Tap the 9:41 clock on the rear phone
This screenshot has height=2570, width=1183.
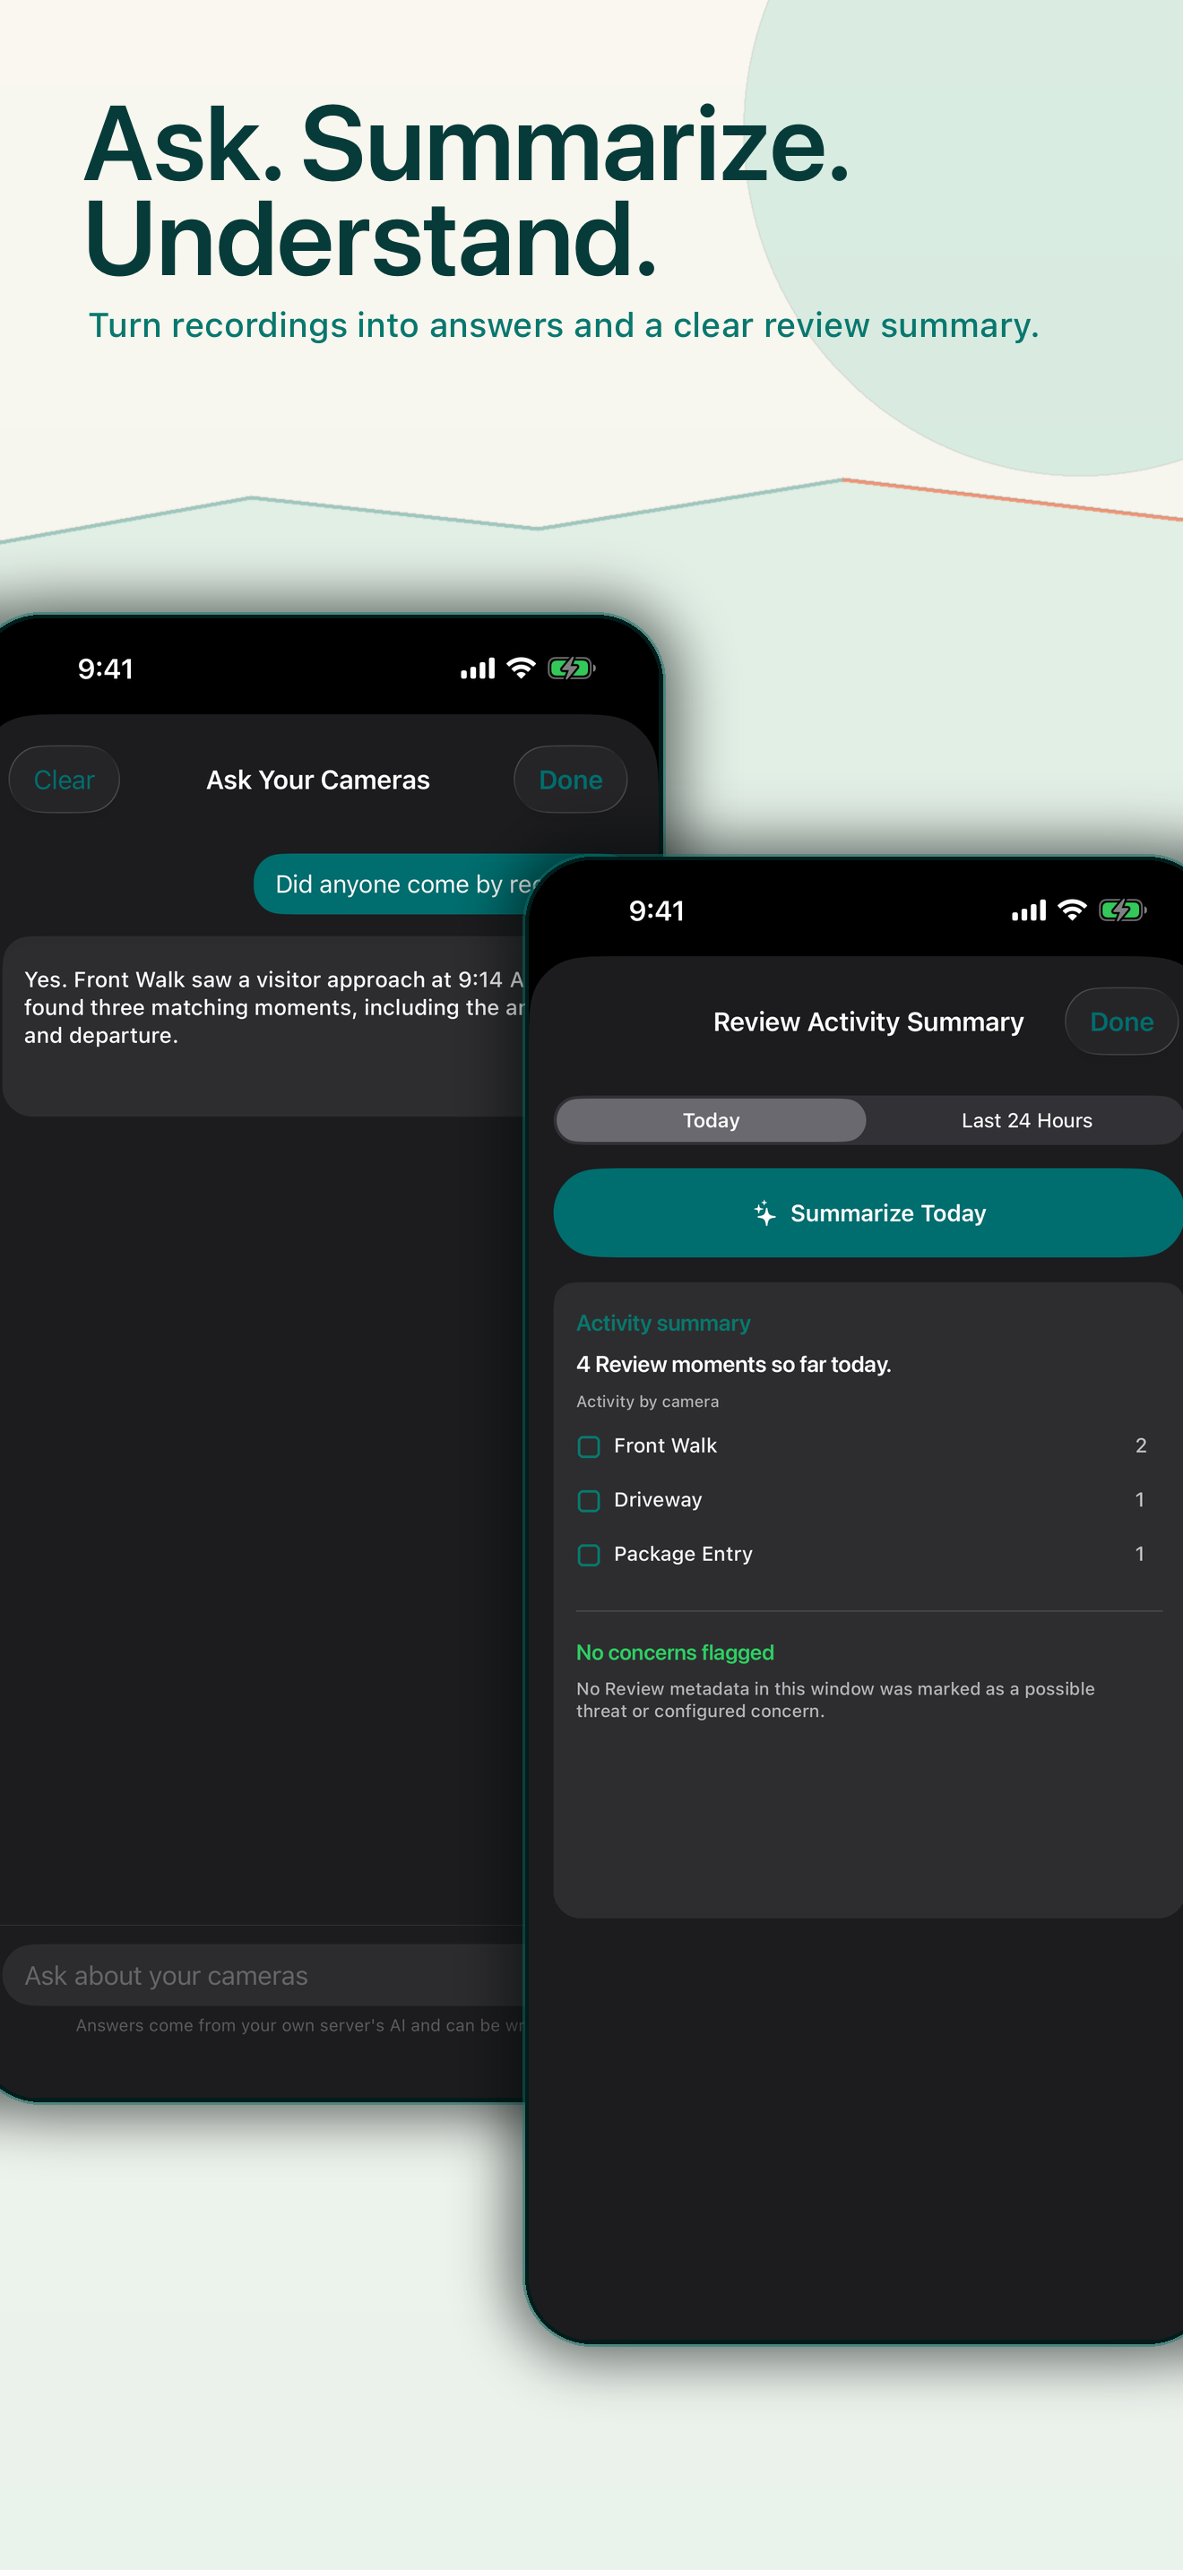click(106, 668)
